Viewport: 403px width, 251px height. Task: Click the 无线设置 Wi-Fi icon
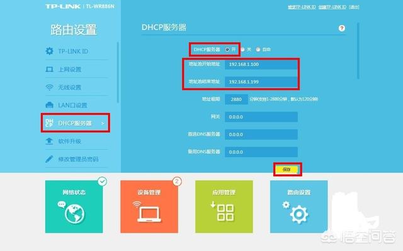click(49, 87)
